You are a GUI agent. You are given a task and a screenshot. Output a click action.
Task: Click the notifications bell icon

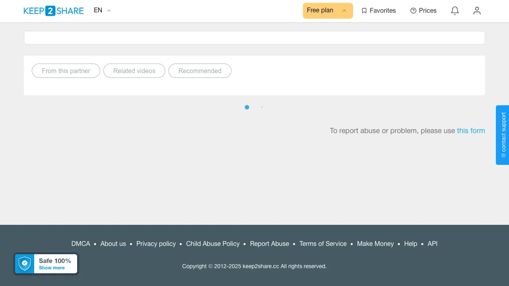tap(455, 11)
